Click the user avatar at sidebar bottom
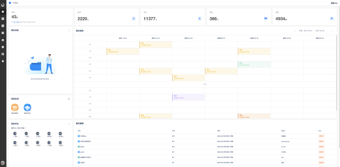 click(x=3, y=163)
